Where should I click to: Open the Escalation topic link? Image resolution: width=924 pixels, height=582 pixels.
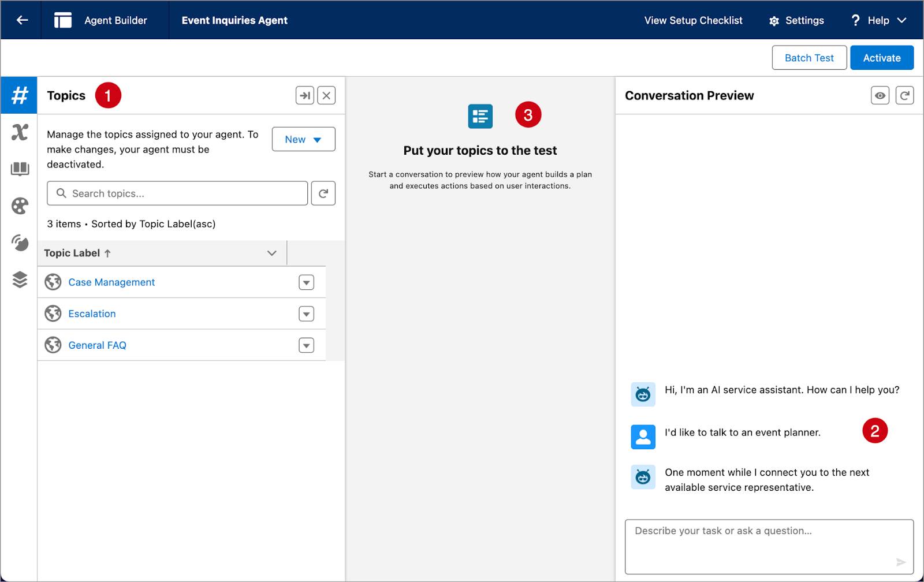92,314
